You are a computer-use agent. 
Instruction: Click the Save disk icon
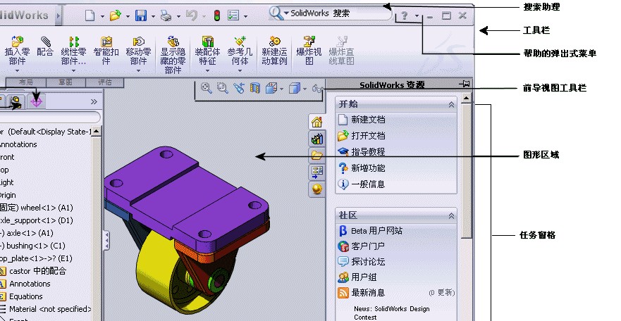(141, 15)
